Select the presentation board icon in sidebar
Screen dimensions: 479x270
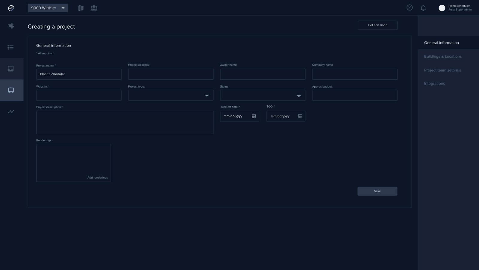click(x=11, y=90)
